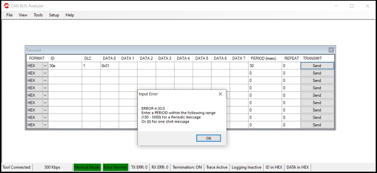Screen dimensions: 377x173
Task: Open the Setup menu
Action: [54, 15]
